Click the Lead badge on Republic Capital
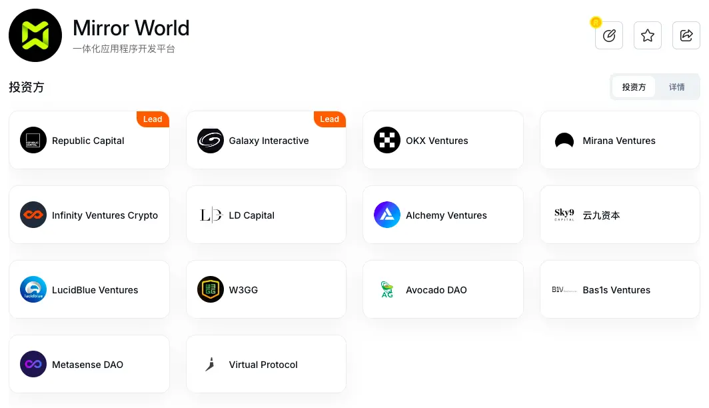This screenshot has height=408, width=709. (x=153, y=119)
